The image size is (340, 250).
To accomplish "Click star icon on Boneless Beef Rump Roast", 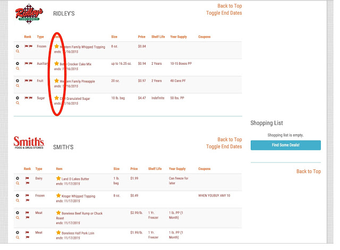I will click(58, 213).
